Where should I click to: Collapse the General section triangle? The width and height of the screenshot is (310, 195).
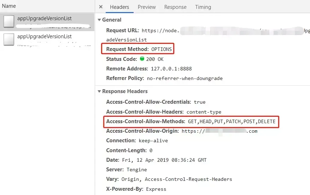[99, 20]
